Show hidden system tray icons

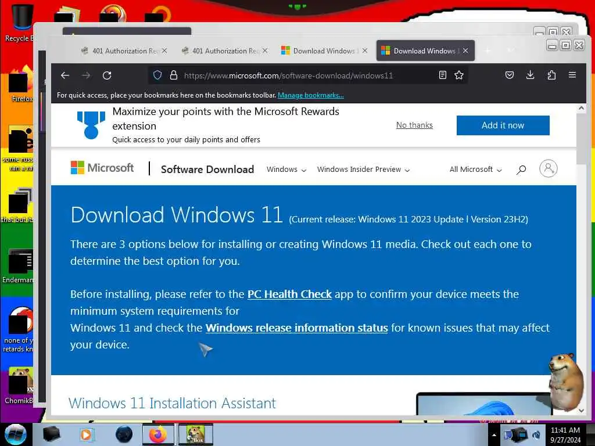click(494, 435)
